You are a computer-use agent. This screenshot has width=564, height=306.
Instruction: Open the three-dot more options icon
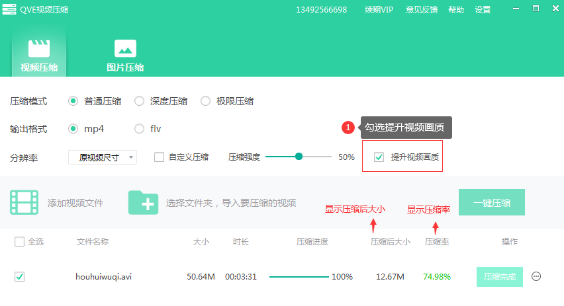(x=536, y=276)
